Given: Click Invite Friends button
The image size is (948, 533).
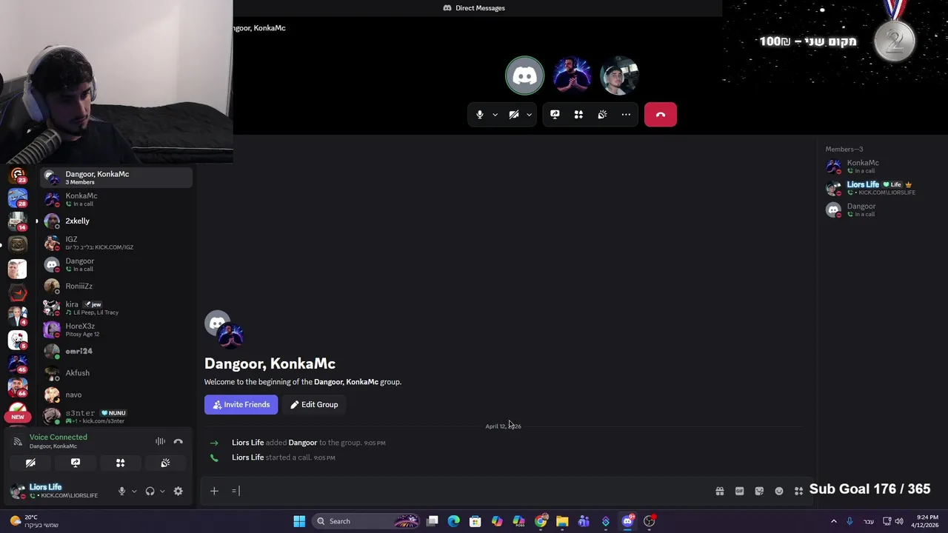Looking at the screenshot, I should coord(241,404).
